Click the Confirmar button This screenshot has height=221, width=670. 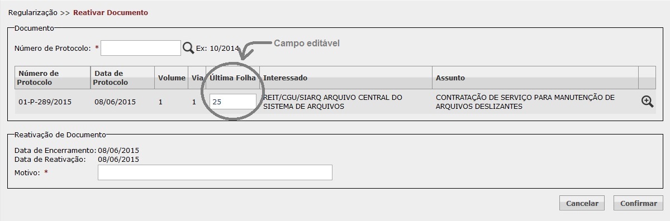(638, 203)
